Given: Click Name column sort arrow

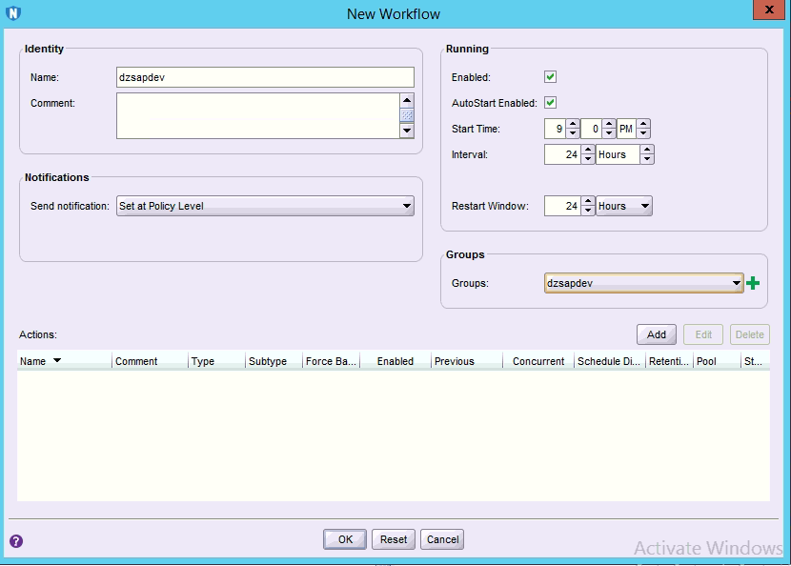Looking at the screenshot, I should [57, 361].
